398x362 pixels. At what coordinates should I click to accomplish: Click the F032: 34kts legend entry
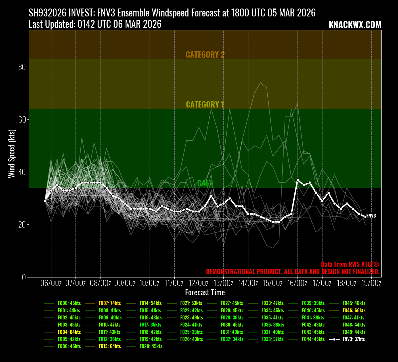(x=232, y=339)
